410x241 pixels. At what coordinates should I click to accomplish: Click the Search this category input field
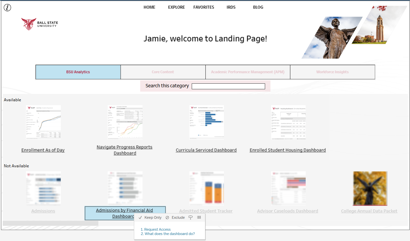228,86
